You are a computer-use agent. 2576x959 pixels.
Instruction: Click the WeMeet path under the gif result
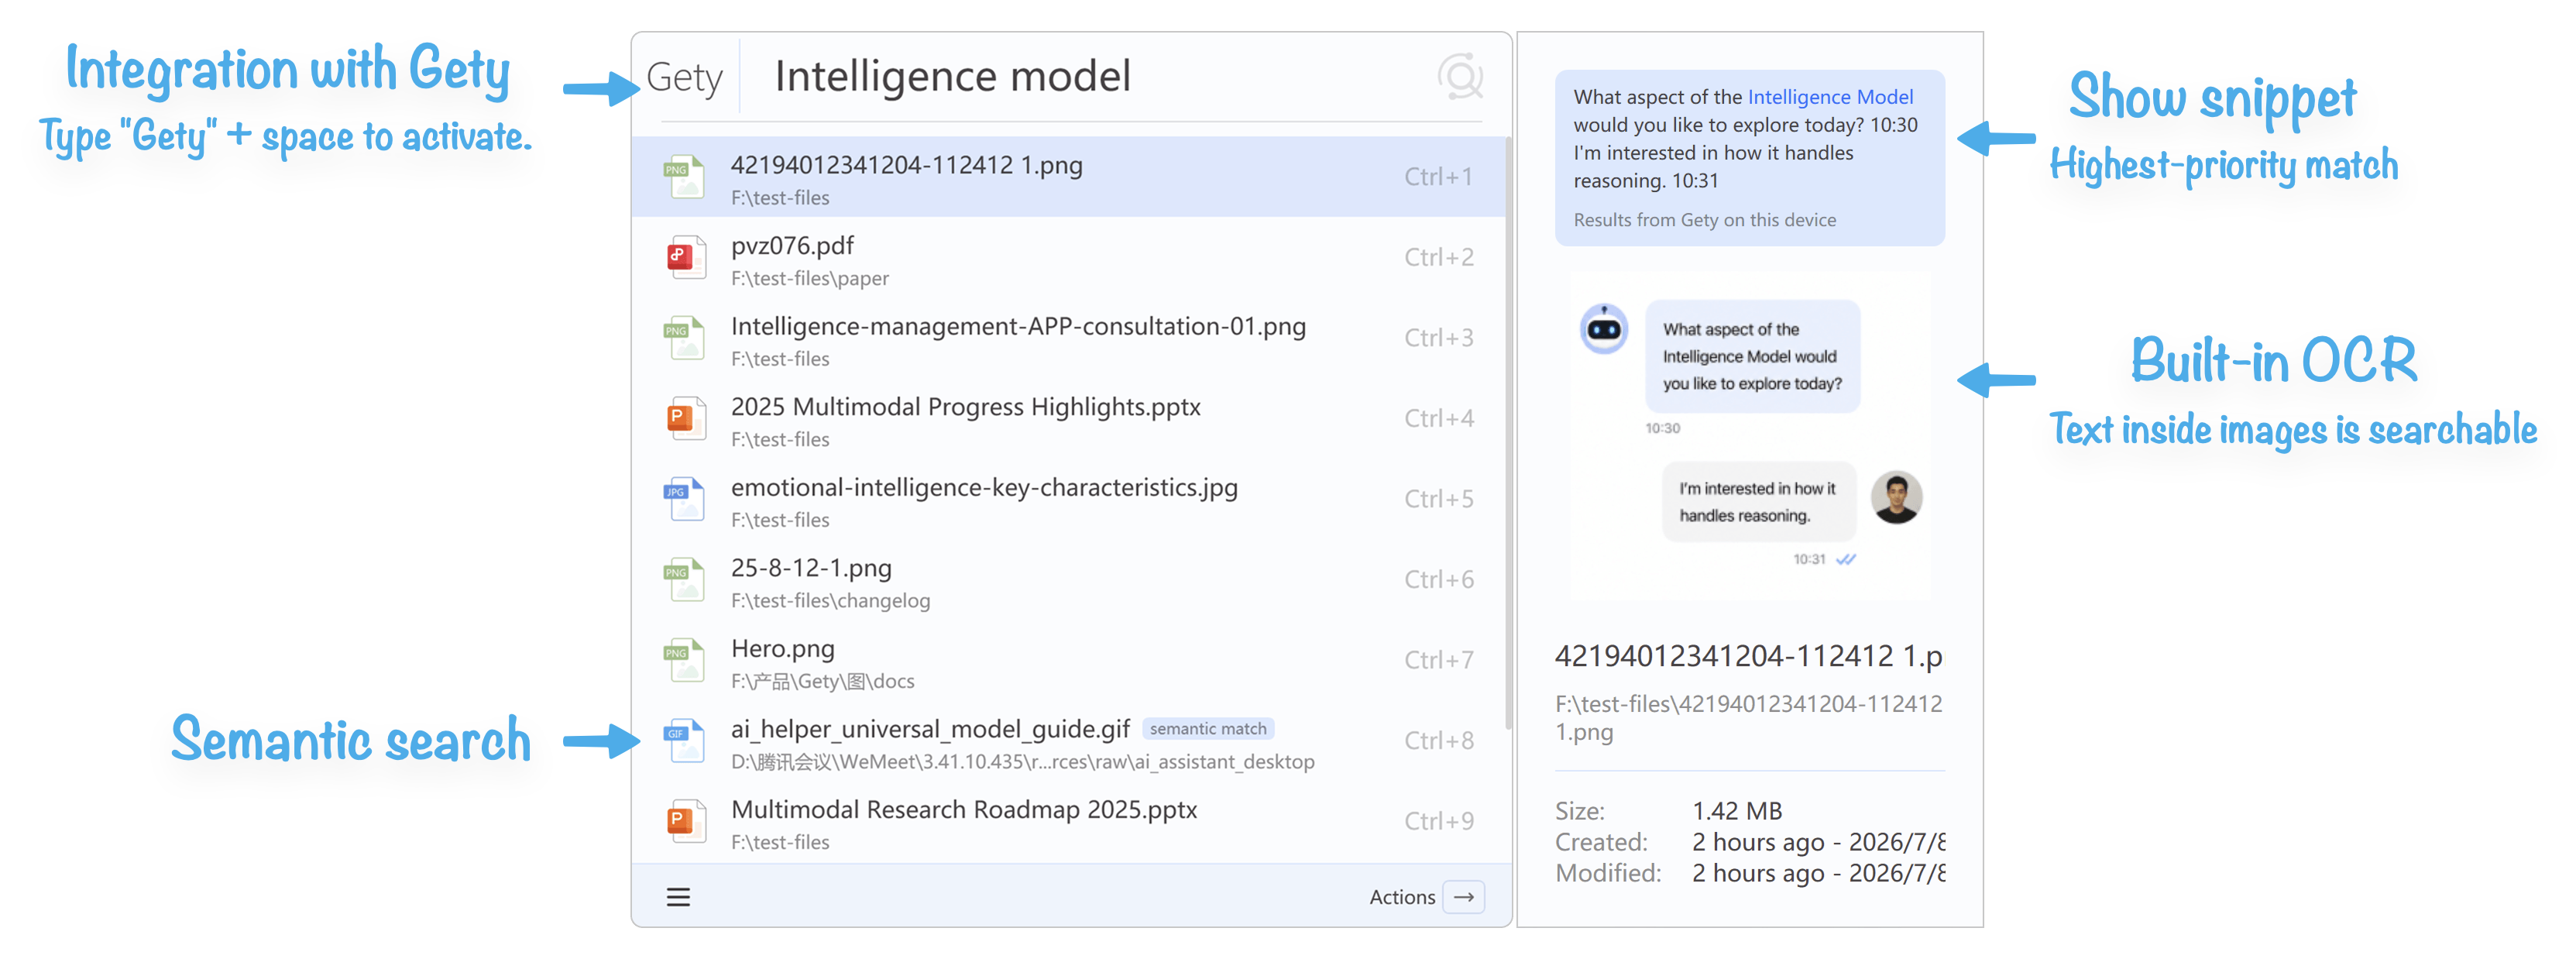pyautogui.click(x=1022, y=762)
